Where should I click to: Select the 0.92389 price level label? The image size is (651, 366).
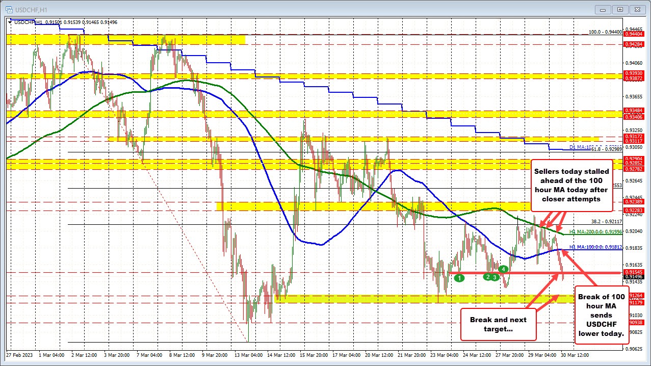click(633, 202)
